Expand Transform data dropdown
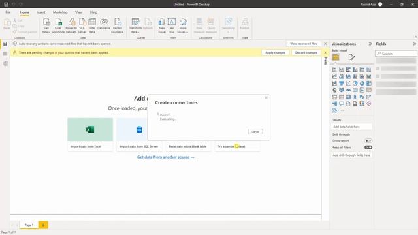 [135, 26]
